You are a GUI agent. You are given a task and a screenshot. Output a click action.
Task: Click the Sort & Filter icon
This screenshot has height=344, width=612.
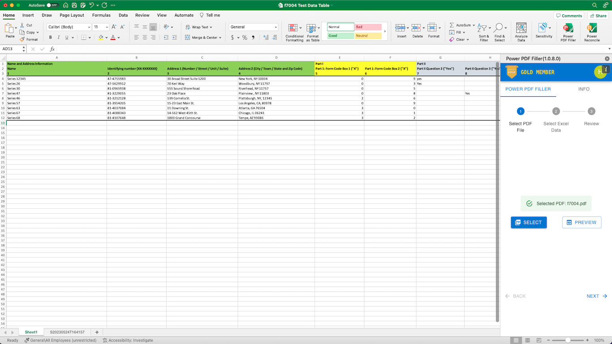pos(483,30)
